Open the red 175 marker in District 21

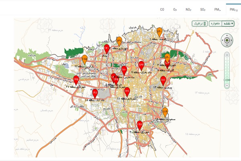tap(76, 80)
